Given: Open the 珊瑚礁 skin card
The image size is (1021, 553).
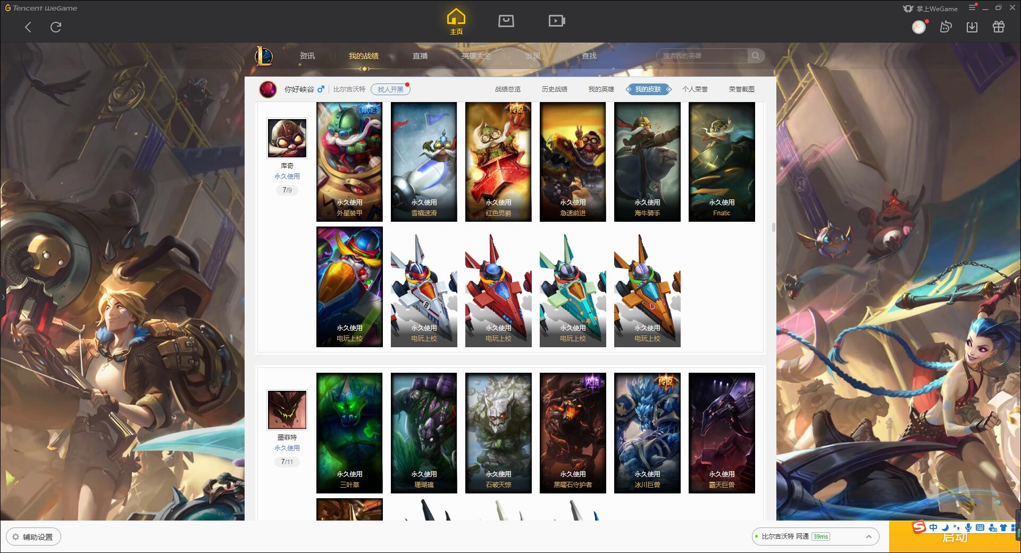Looking at the screenshot, I should tap(424, 433).
